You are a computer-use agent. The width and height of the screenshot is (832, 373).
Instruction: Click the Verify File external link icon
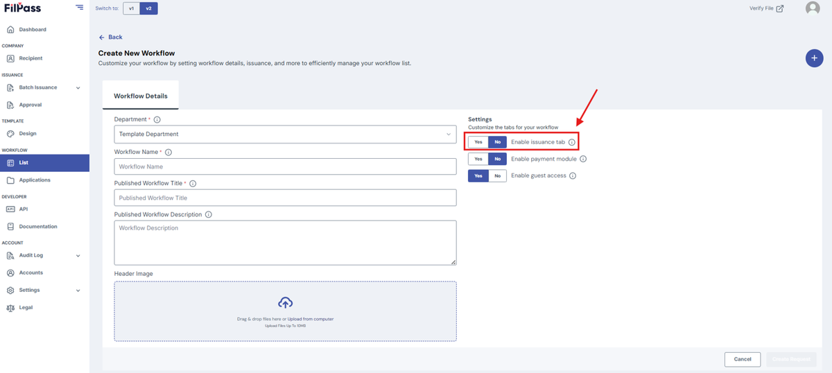(x=780, y=8)
